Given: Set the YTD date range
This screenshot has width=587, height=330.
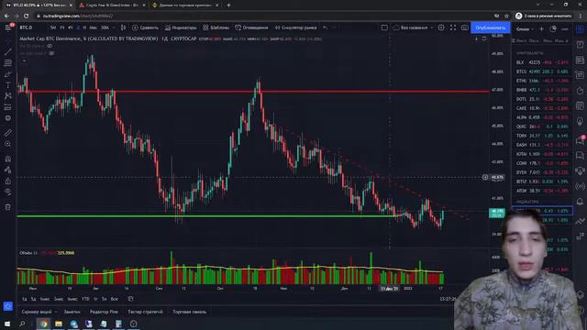Looking at the screenshot, I should click(85, 299).
